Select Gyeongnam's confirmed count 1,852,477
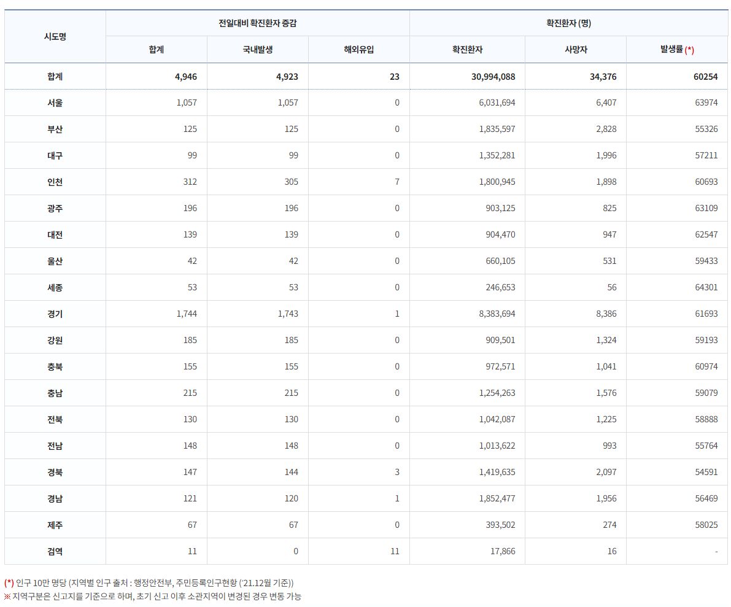The height and width of the screenshot is (607, 731). [497, 498]
